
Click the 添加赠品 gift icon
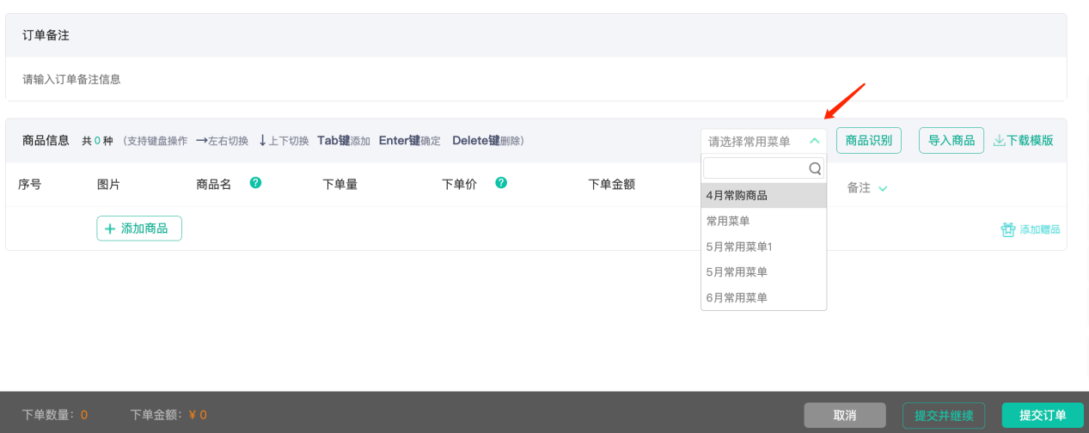(1008, 229)
